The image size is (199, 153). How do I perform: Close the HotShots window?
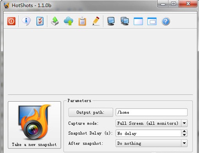point(188,4)
